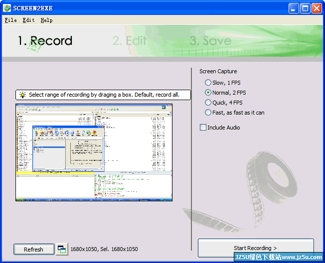Go to the 2. Edit step
Screen dimensions: 325x263
pyautogui.click(x=130, y=40)
